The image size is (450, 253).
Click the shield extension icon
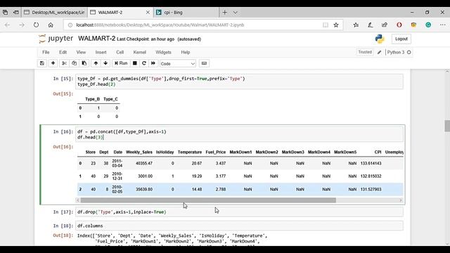pyautogui.click(x=413, y=25)
